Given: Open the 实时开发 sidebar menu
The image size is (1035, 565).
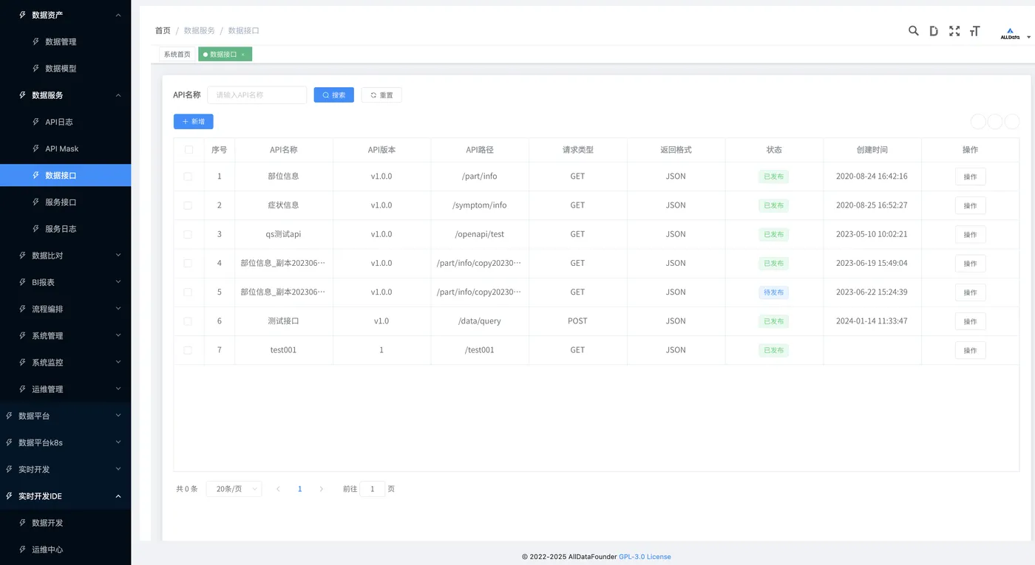Looking at the screenshot, I should tap(65, 469).
